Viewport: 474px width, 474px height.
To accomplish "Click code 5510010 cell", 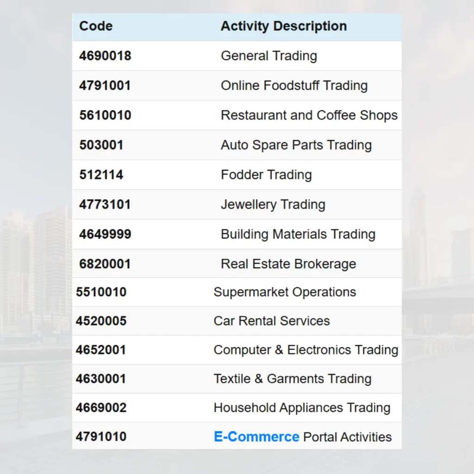I will click(101, 292).
